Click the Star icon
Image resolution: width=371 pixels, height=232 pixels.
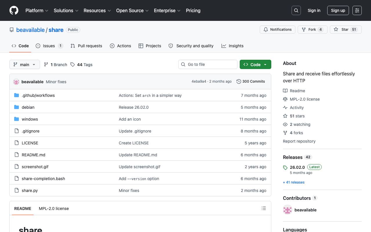pyautogui.click(x=336, y=30)
